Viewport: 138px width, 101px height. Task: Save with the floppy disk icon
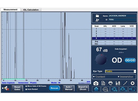click(118, 83)
